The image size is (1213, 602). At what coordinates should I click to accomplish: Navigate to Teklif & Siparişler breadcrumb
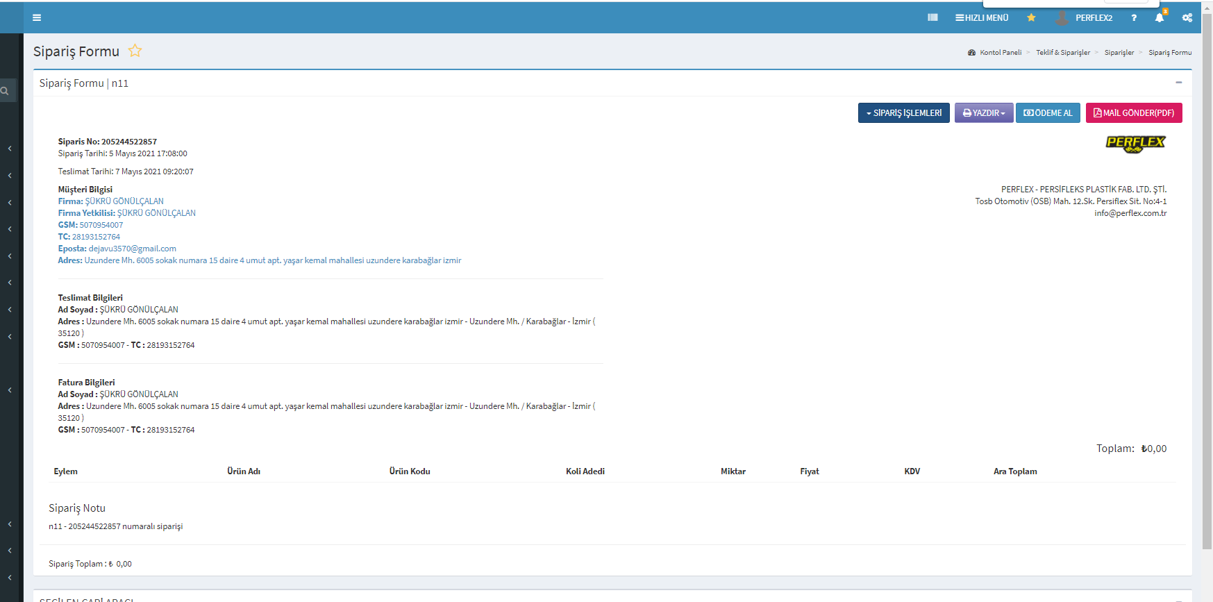click(x=1062, y=53)
